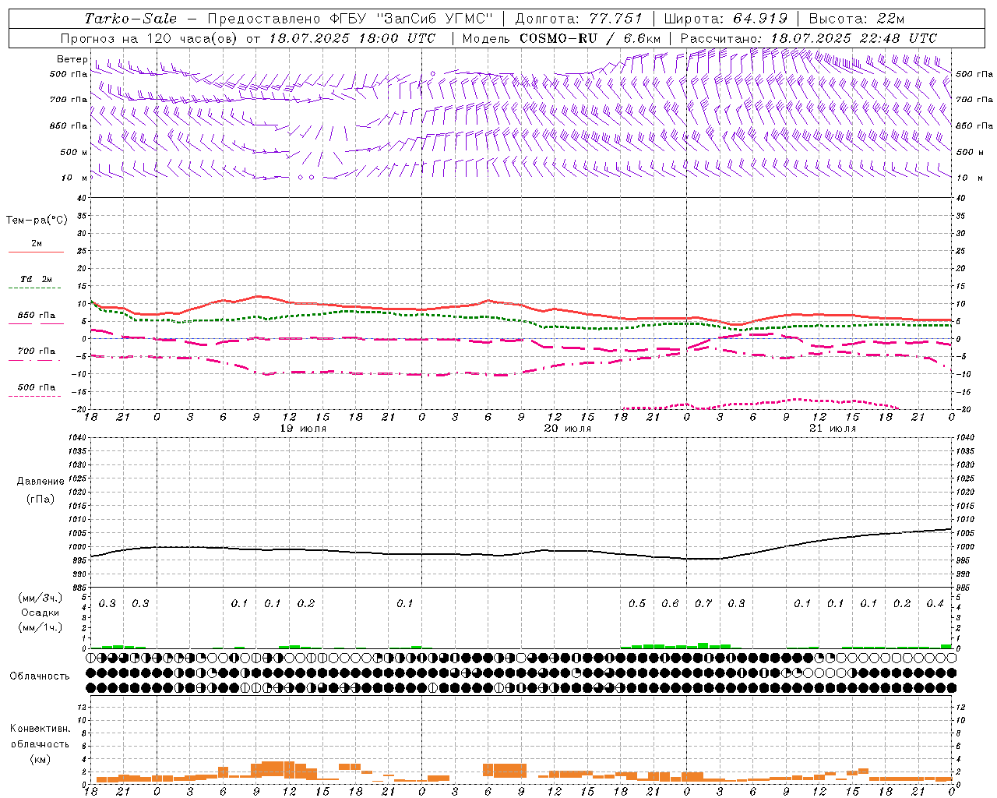This screenshot has height=798, width=997.
Task: Click the green dashed line sample under 'Td 2м'
Action: tap(36, 288)
